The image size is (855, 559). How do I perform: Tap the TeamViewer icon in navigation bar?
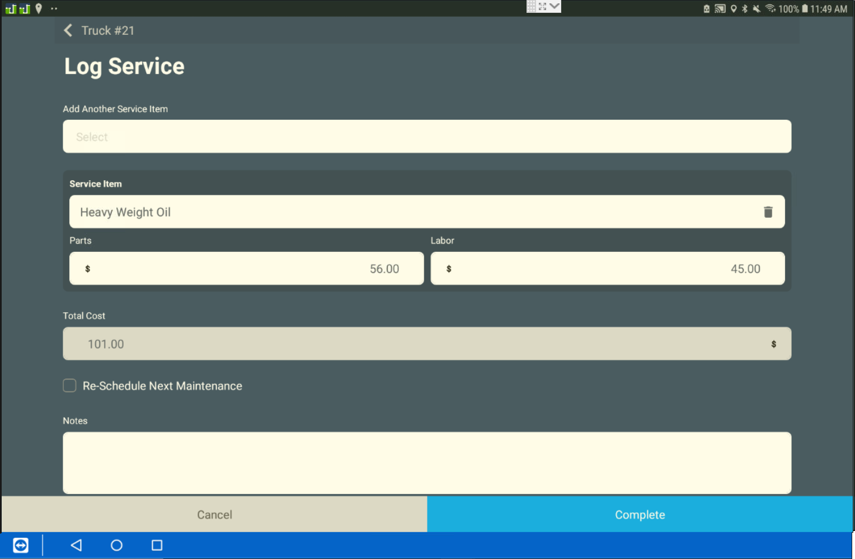click(21, 545)
